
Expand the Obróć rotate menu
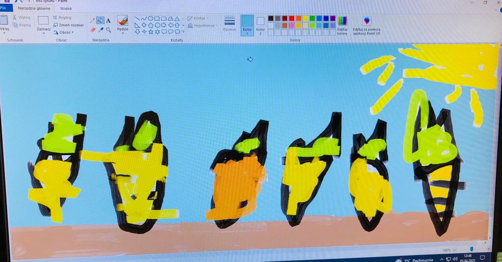pos(64,32)
